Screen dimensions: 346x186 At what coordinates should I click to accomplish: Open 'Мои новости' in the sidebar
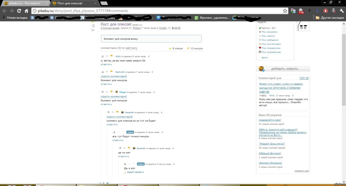[x=268, y=36]
